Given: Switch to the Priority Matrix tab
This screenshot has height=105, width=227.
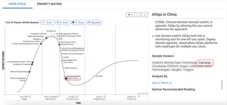Looking at the screenshot, I should [49, 4].
